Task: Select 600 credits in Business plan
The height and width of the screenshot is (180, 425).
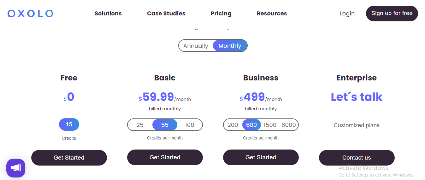Action: pos(251,125)
